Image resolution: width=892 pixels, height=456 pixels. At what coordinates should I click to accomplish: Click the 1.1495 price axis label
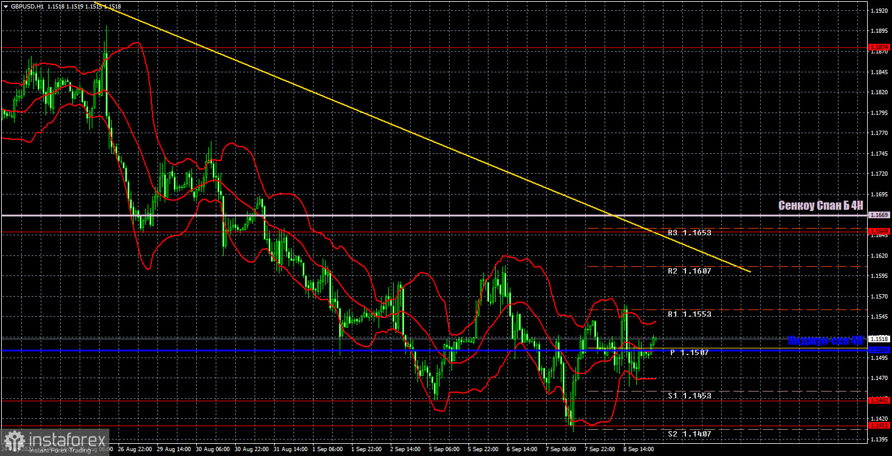[879, 358]
